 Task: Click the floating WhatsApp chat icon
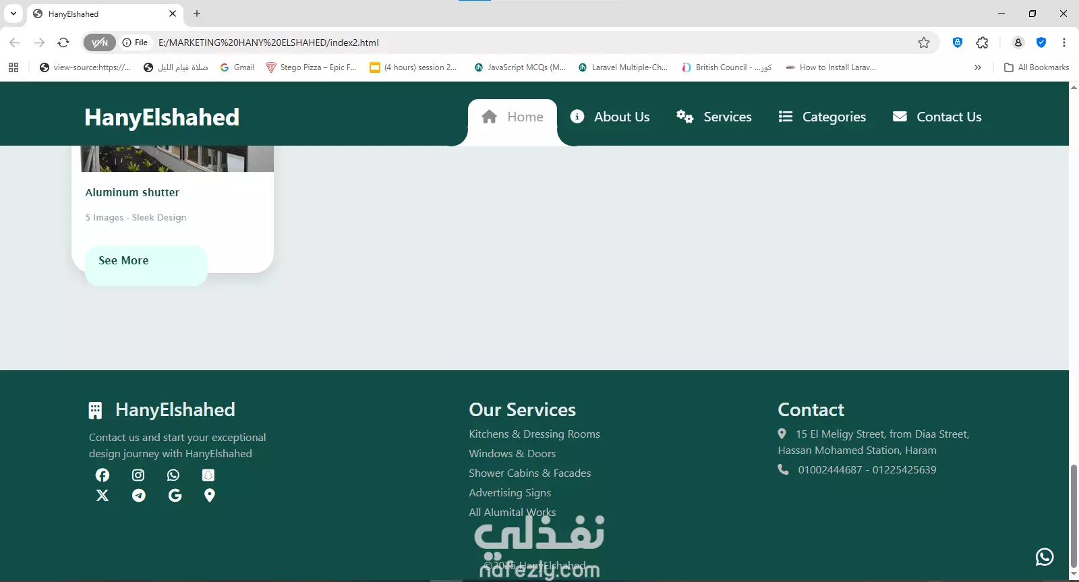point(1045,557)
